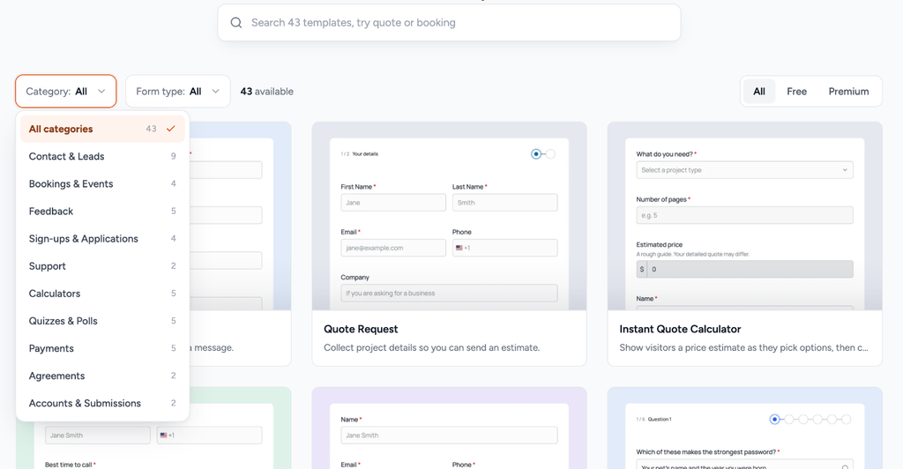The height and width of the screenshot is (469, 903).
Task: Select the Support category
Action: point(102,266)
